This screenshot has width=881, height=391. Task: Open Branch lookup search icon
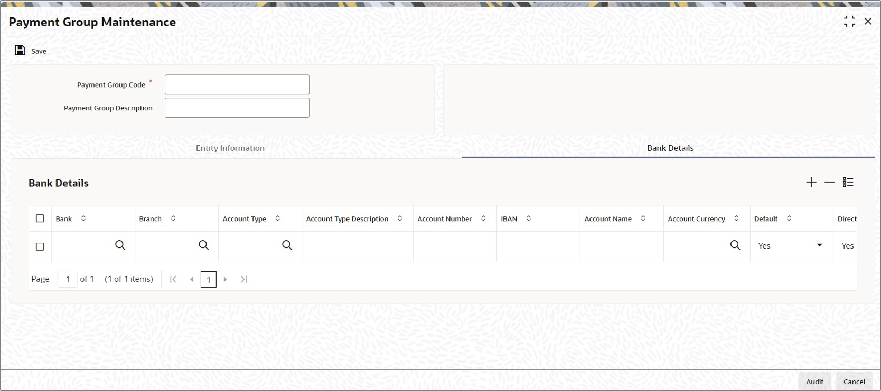(x=204, y=245)
